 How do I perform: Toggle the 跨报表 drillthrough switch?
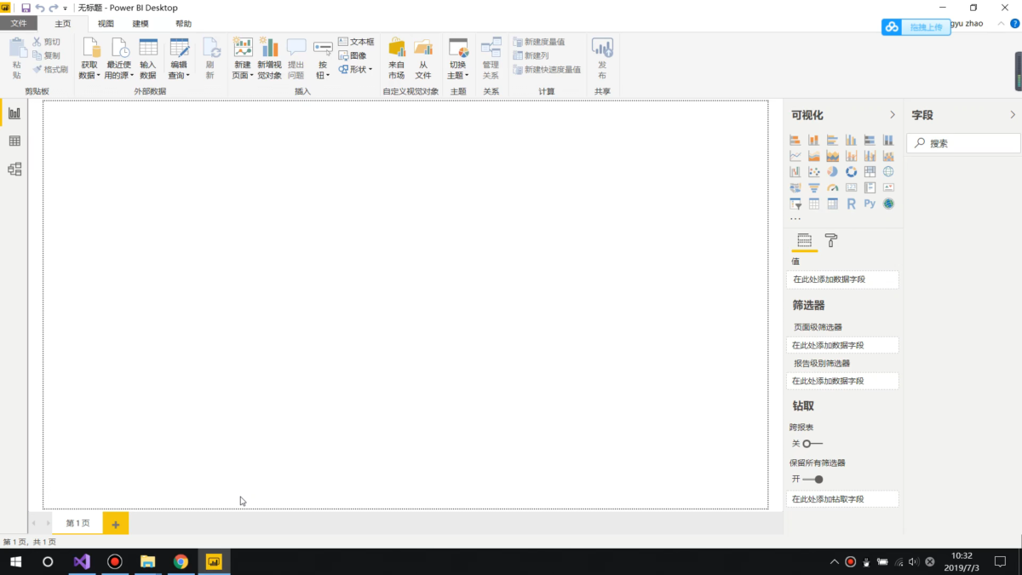tap(812, 444)
